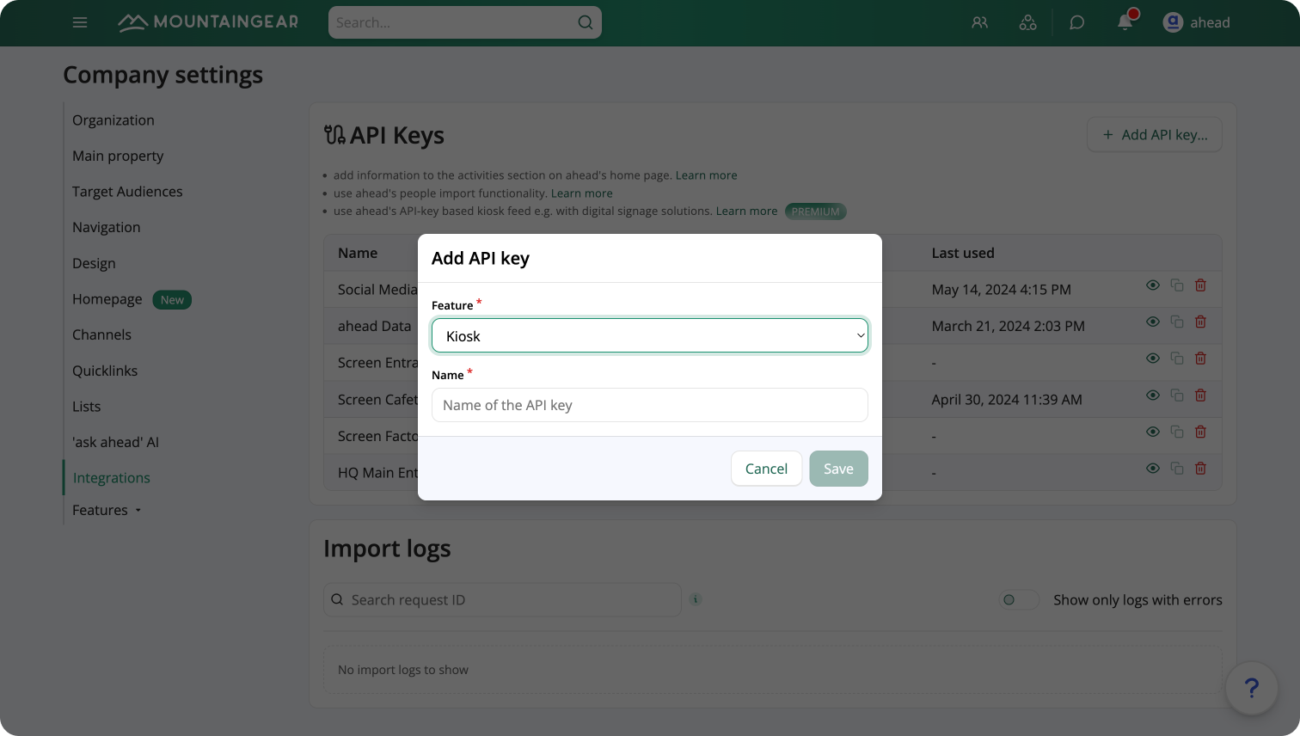Image resolution: width=1300 pixels, height=736 pixels.
Task: Go to the Homepage settings section
Action: click(107, 299)
